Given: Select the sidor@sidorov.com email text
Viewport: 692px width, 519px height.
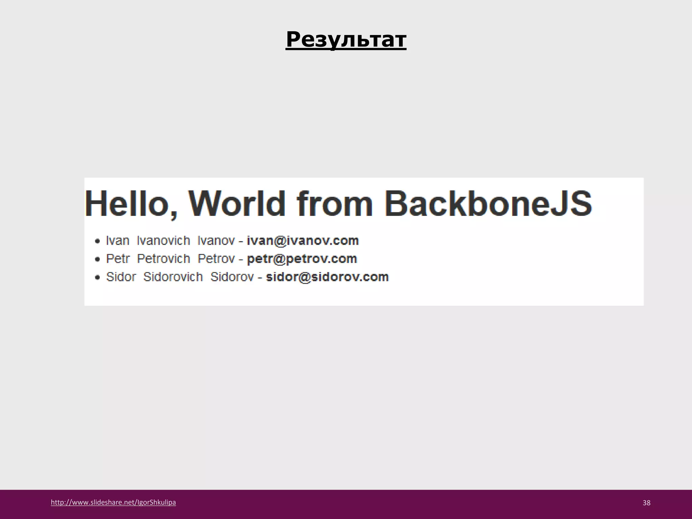Looking at the screenshot, I should pos(327,277).
